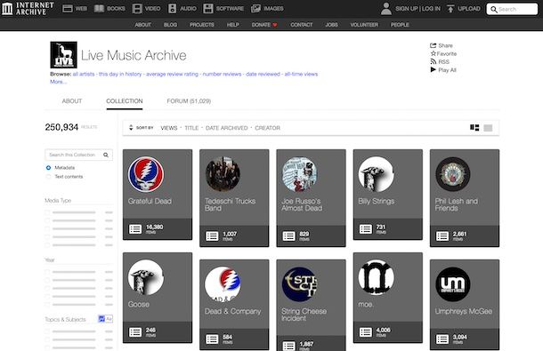Click the moe. items list icon
Image resolution: width=543 pixels, height=351 pixels.
366,332
